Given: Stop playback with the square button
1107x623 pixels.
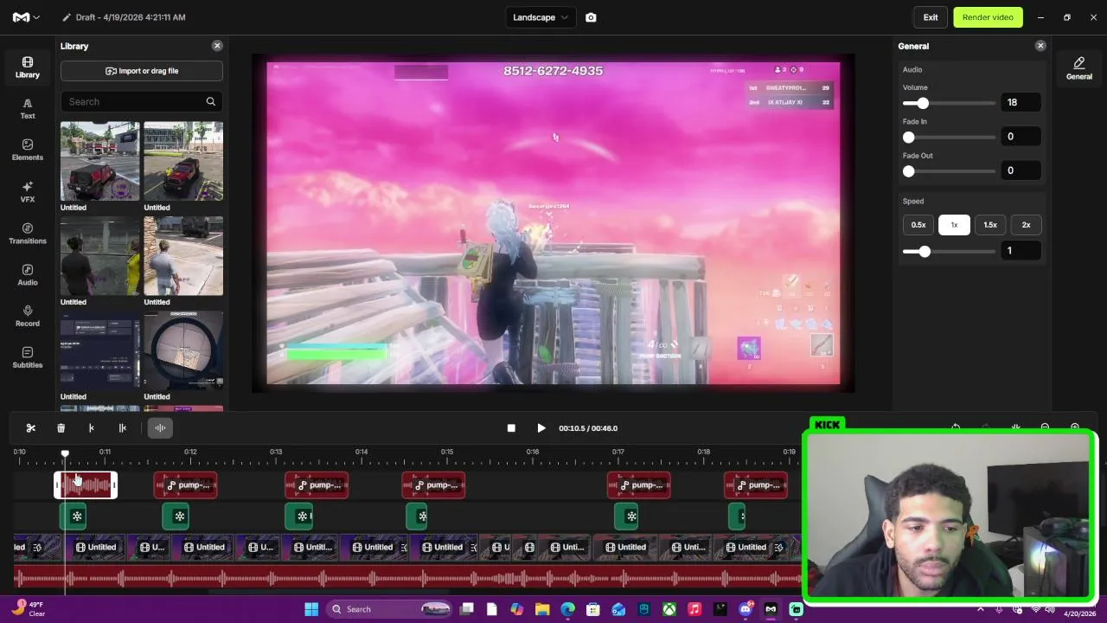Looking at the screenshot, I should (x=511, y=428).
